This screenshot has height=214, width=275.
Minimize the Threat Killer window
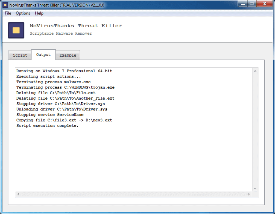tap(243, 4)
